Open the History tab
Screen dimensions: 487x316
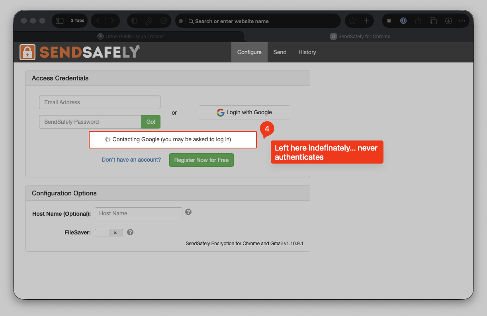pos(307,52)
